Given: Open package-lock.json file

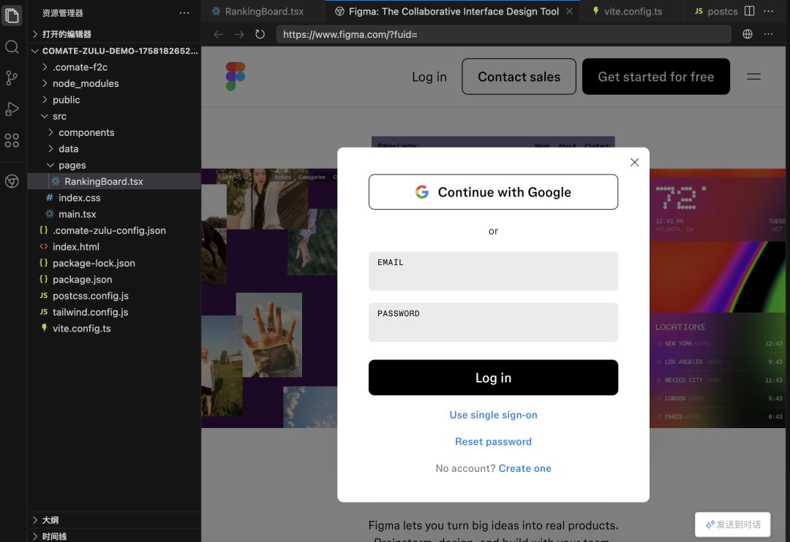Looking at the screenshot, I should 114,263.
